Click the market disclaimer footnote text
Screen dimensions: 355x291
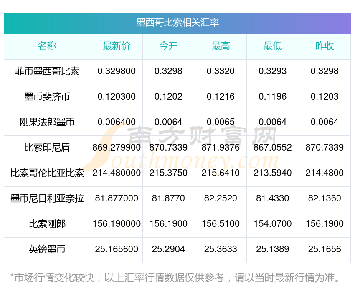[x=175, y=278]
